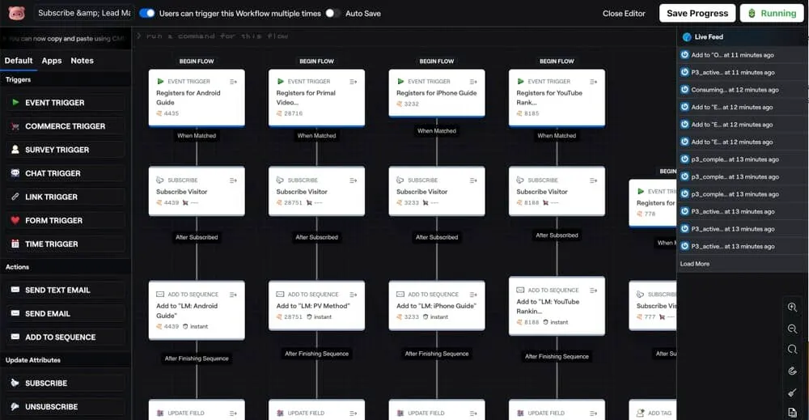This screenshot has width=809, height=420.
Task: Click the magnet snap icon
Action: coord(792,371)
